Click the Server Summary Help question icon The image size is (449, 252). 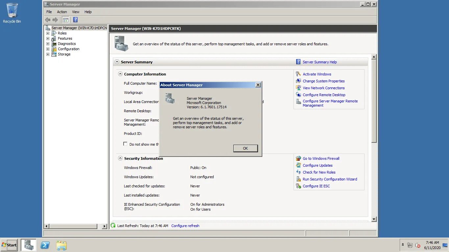(x=298, y=62)
